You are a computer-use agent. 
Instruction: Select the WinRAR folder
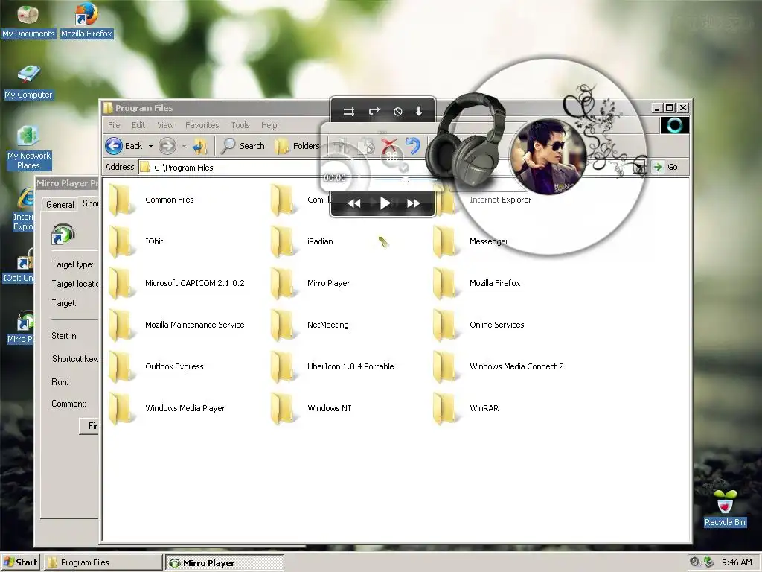coord(467,409)
